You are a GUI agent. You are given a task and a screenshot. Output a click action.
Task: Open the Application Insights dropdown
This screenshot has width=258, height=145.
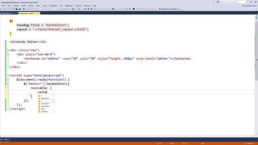(x=180, y=9)
